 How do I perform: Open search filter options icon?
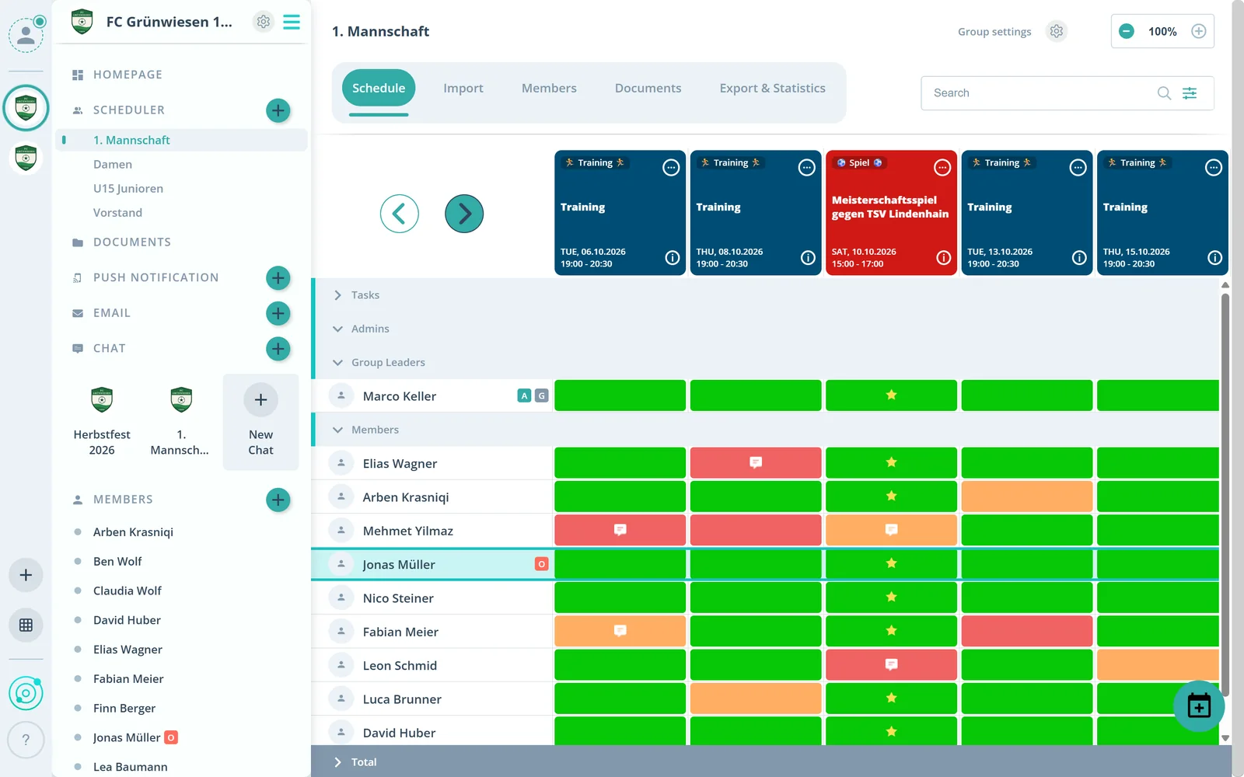(x=1190, y=93)
